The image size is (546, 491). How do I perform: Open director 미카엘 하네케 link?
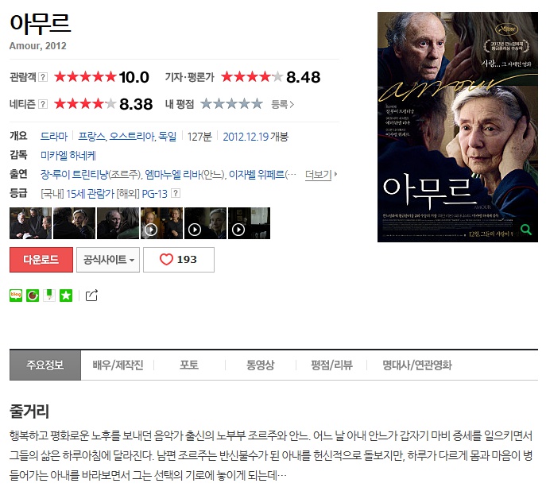68,155
